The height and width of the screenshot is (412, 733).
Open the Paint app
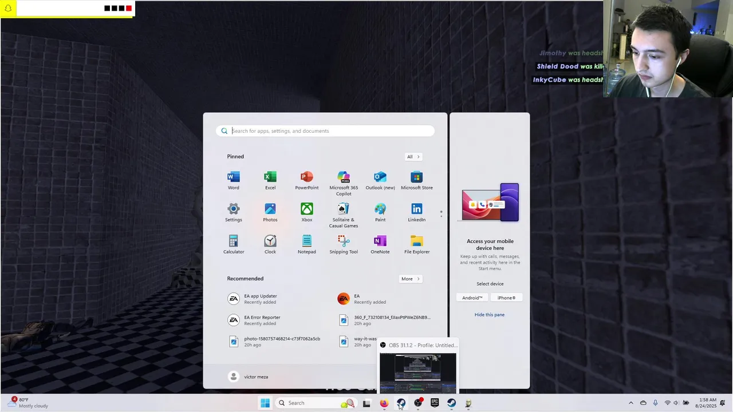pos(380,212)
